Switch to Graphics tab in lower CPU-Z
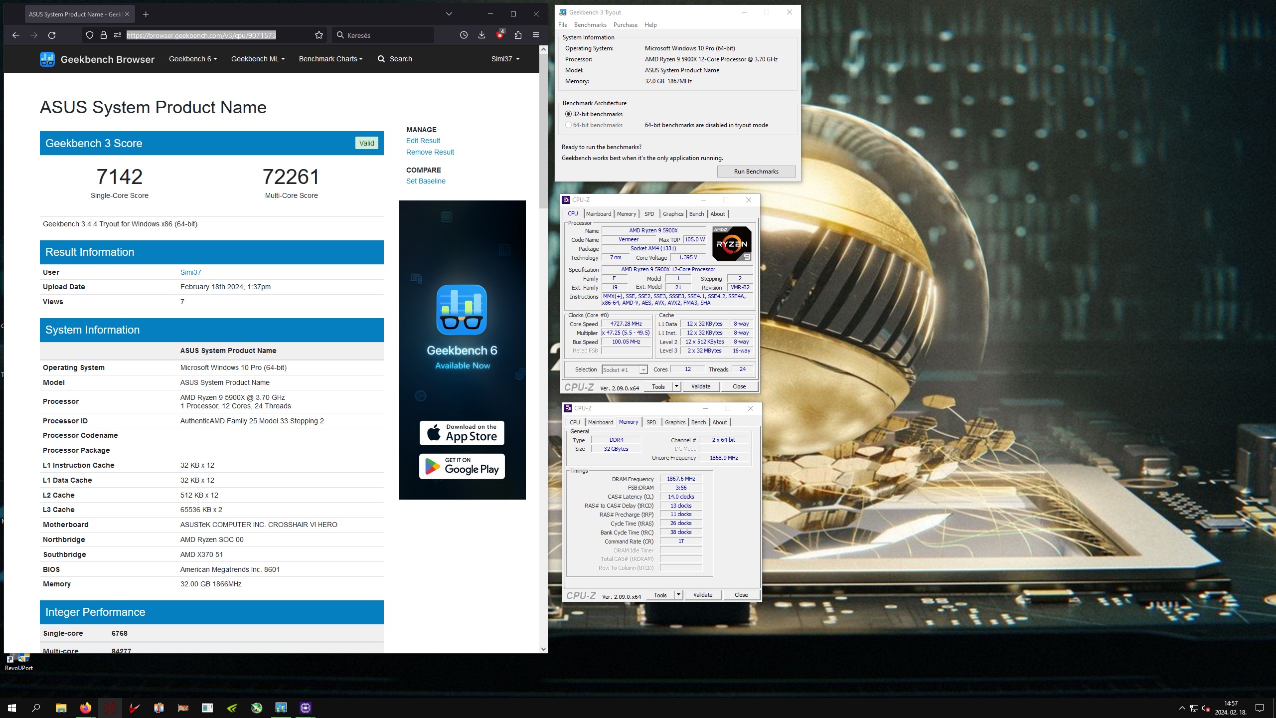 click(675, 422)
